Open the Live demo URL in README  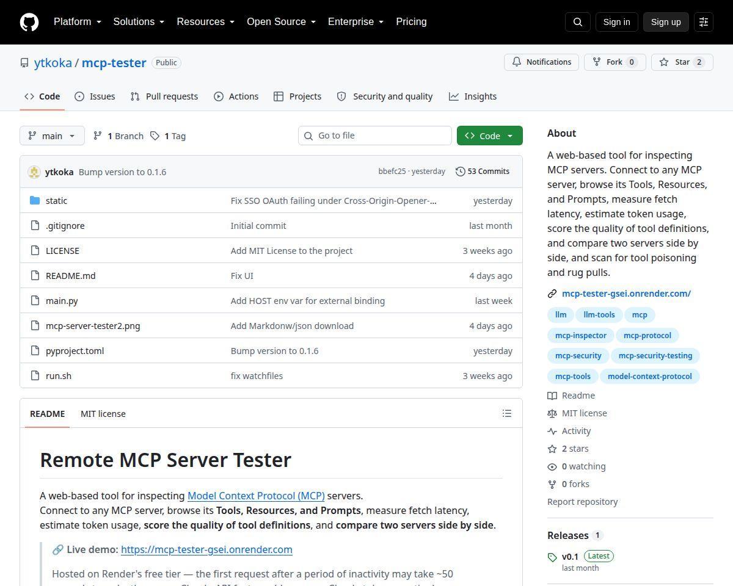tap(206, 550)
